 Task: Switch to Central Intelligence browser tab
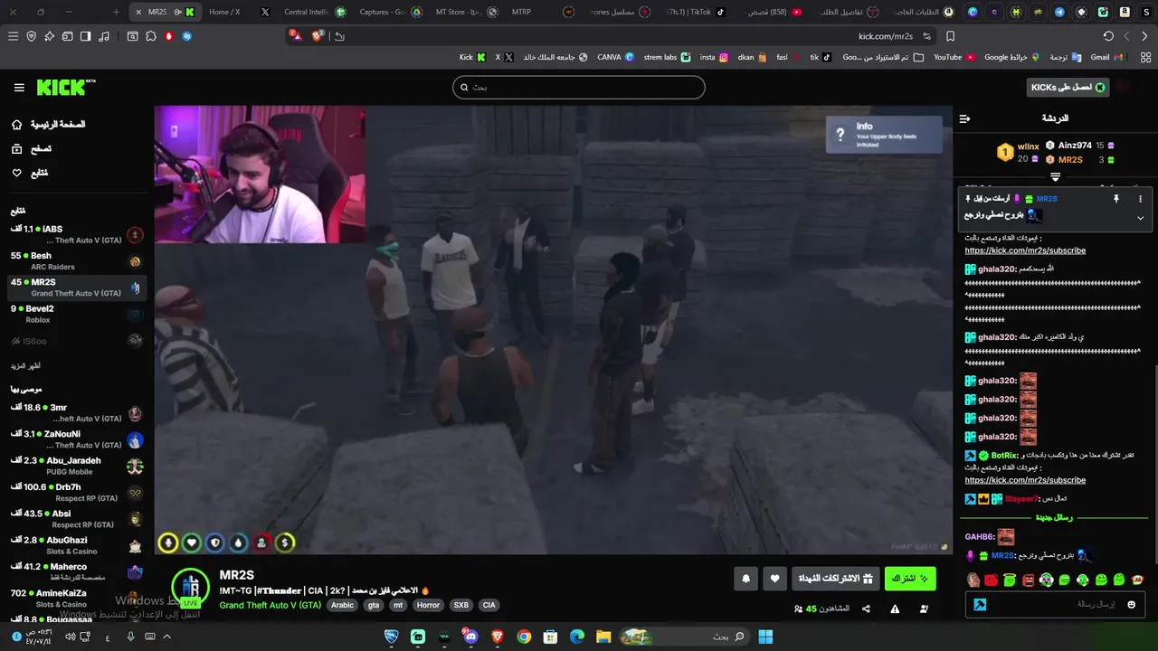(313, 12)
